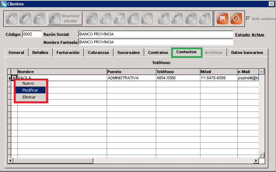Click the 4854-5566 phone cell
The image size is (276, 172).
point(178,78)
